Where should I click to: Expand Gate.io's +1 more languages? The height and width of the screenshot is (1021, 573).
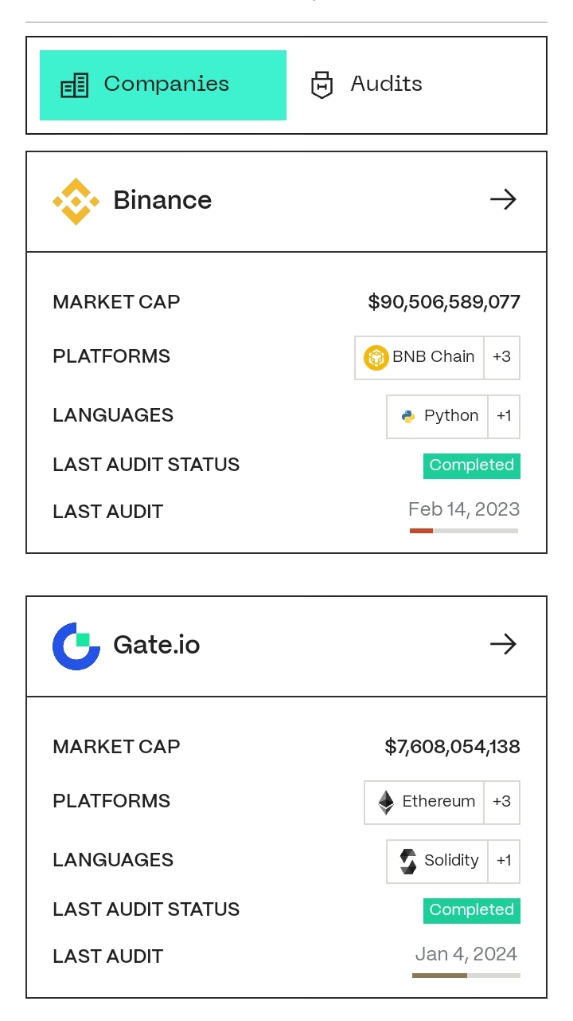504,862
